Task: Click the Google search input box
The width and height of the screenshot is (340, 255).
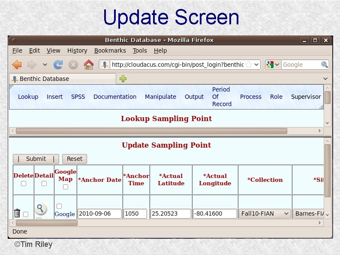Action: tap(301, 65)
